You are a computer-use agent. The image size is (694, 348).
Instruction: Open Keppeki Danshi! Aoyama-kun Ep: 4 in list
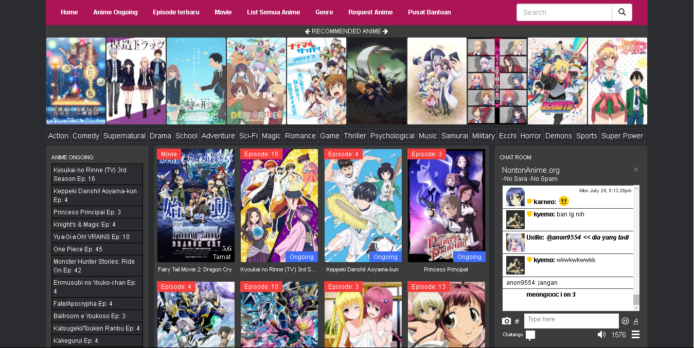pyautogui.click(x=97, y=195)
